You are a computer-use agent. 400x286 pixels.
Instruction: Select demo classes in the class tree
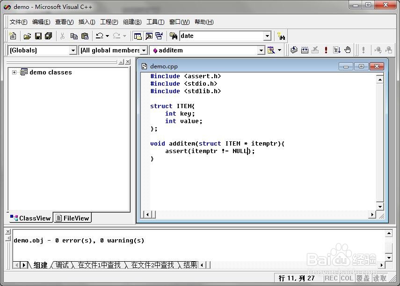pos(51,73)
